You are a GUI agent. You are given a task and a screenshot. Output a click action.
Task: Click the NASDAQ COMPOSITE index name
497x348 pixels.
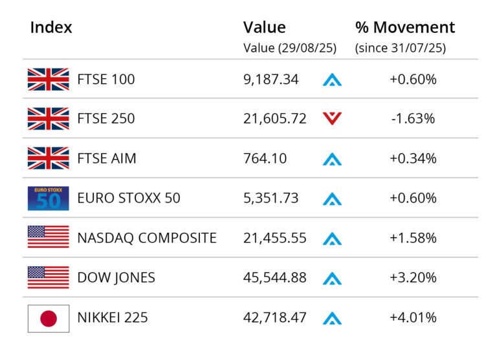[x=147, y=238]
